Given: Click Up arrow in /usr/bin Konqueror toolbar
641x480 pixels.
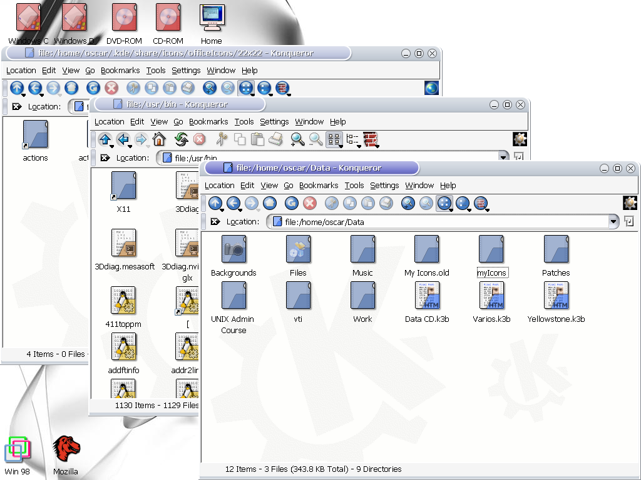Looking at the screenshot, I should pyautogui.click(x=105, y=139).
